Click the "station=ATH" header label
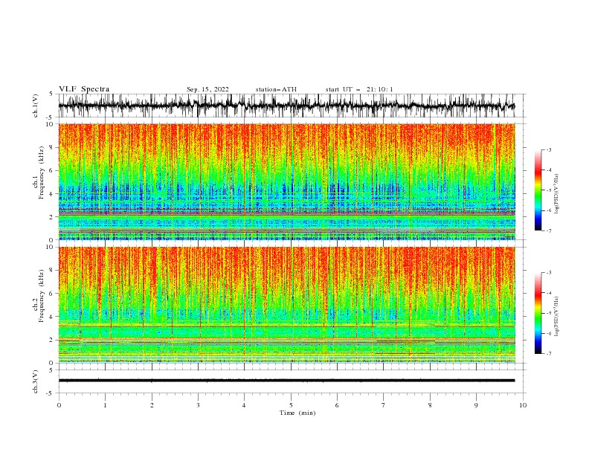Image resolution: width=589 pixels, height=455 pixels. point(276,89)
